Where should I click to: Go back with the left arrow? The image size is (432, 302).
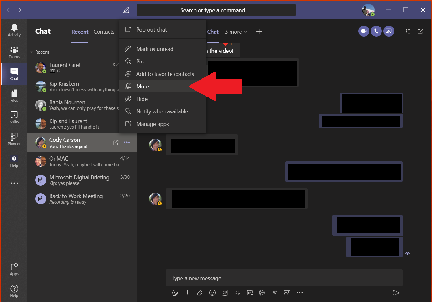pos(9,10)
